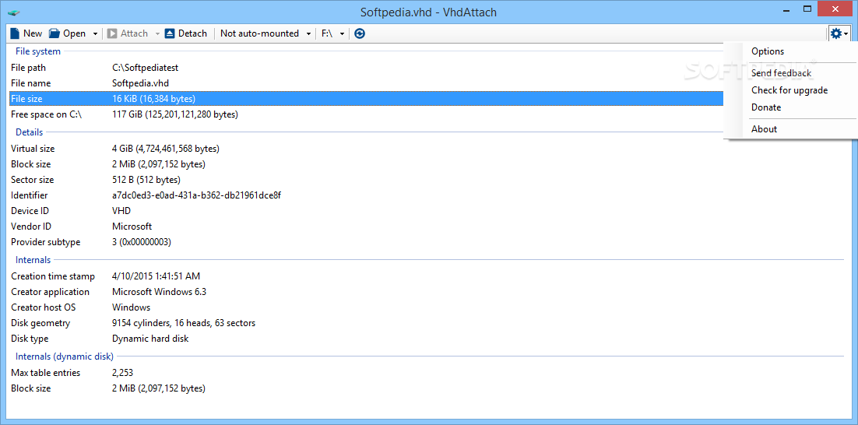The image size is (858, 425).
Task: Click the VhdAttach app icon in title bar
Action: pos(15,12)
